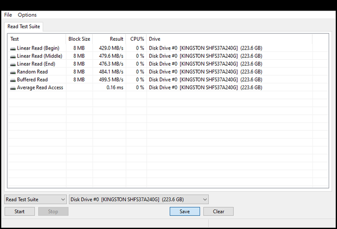Select the Linear Read (End) row label

[36, 64]
